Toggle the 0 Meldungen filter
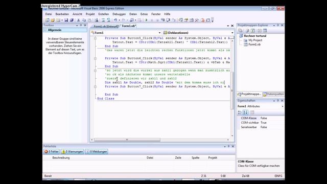Screen dimensions: 327x184 [97, 152]
